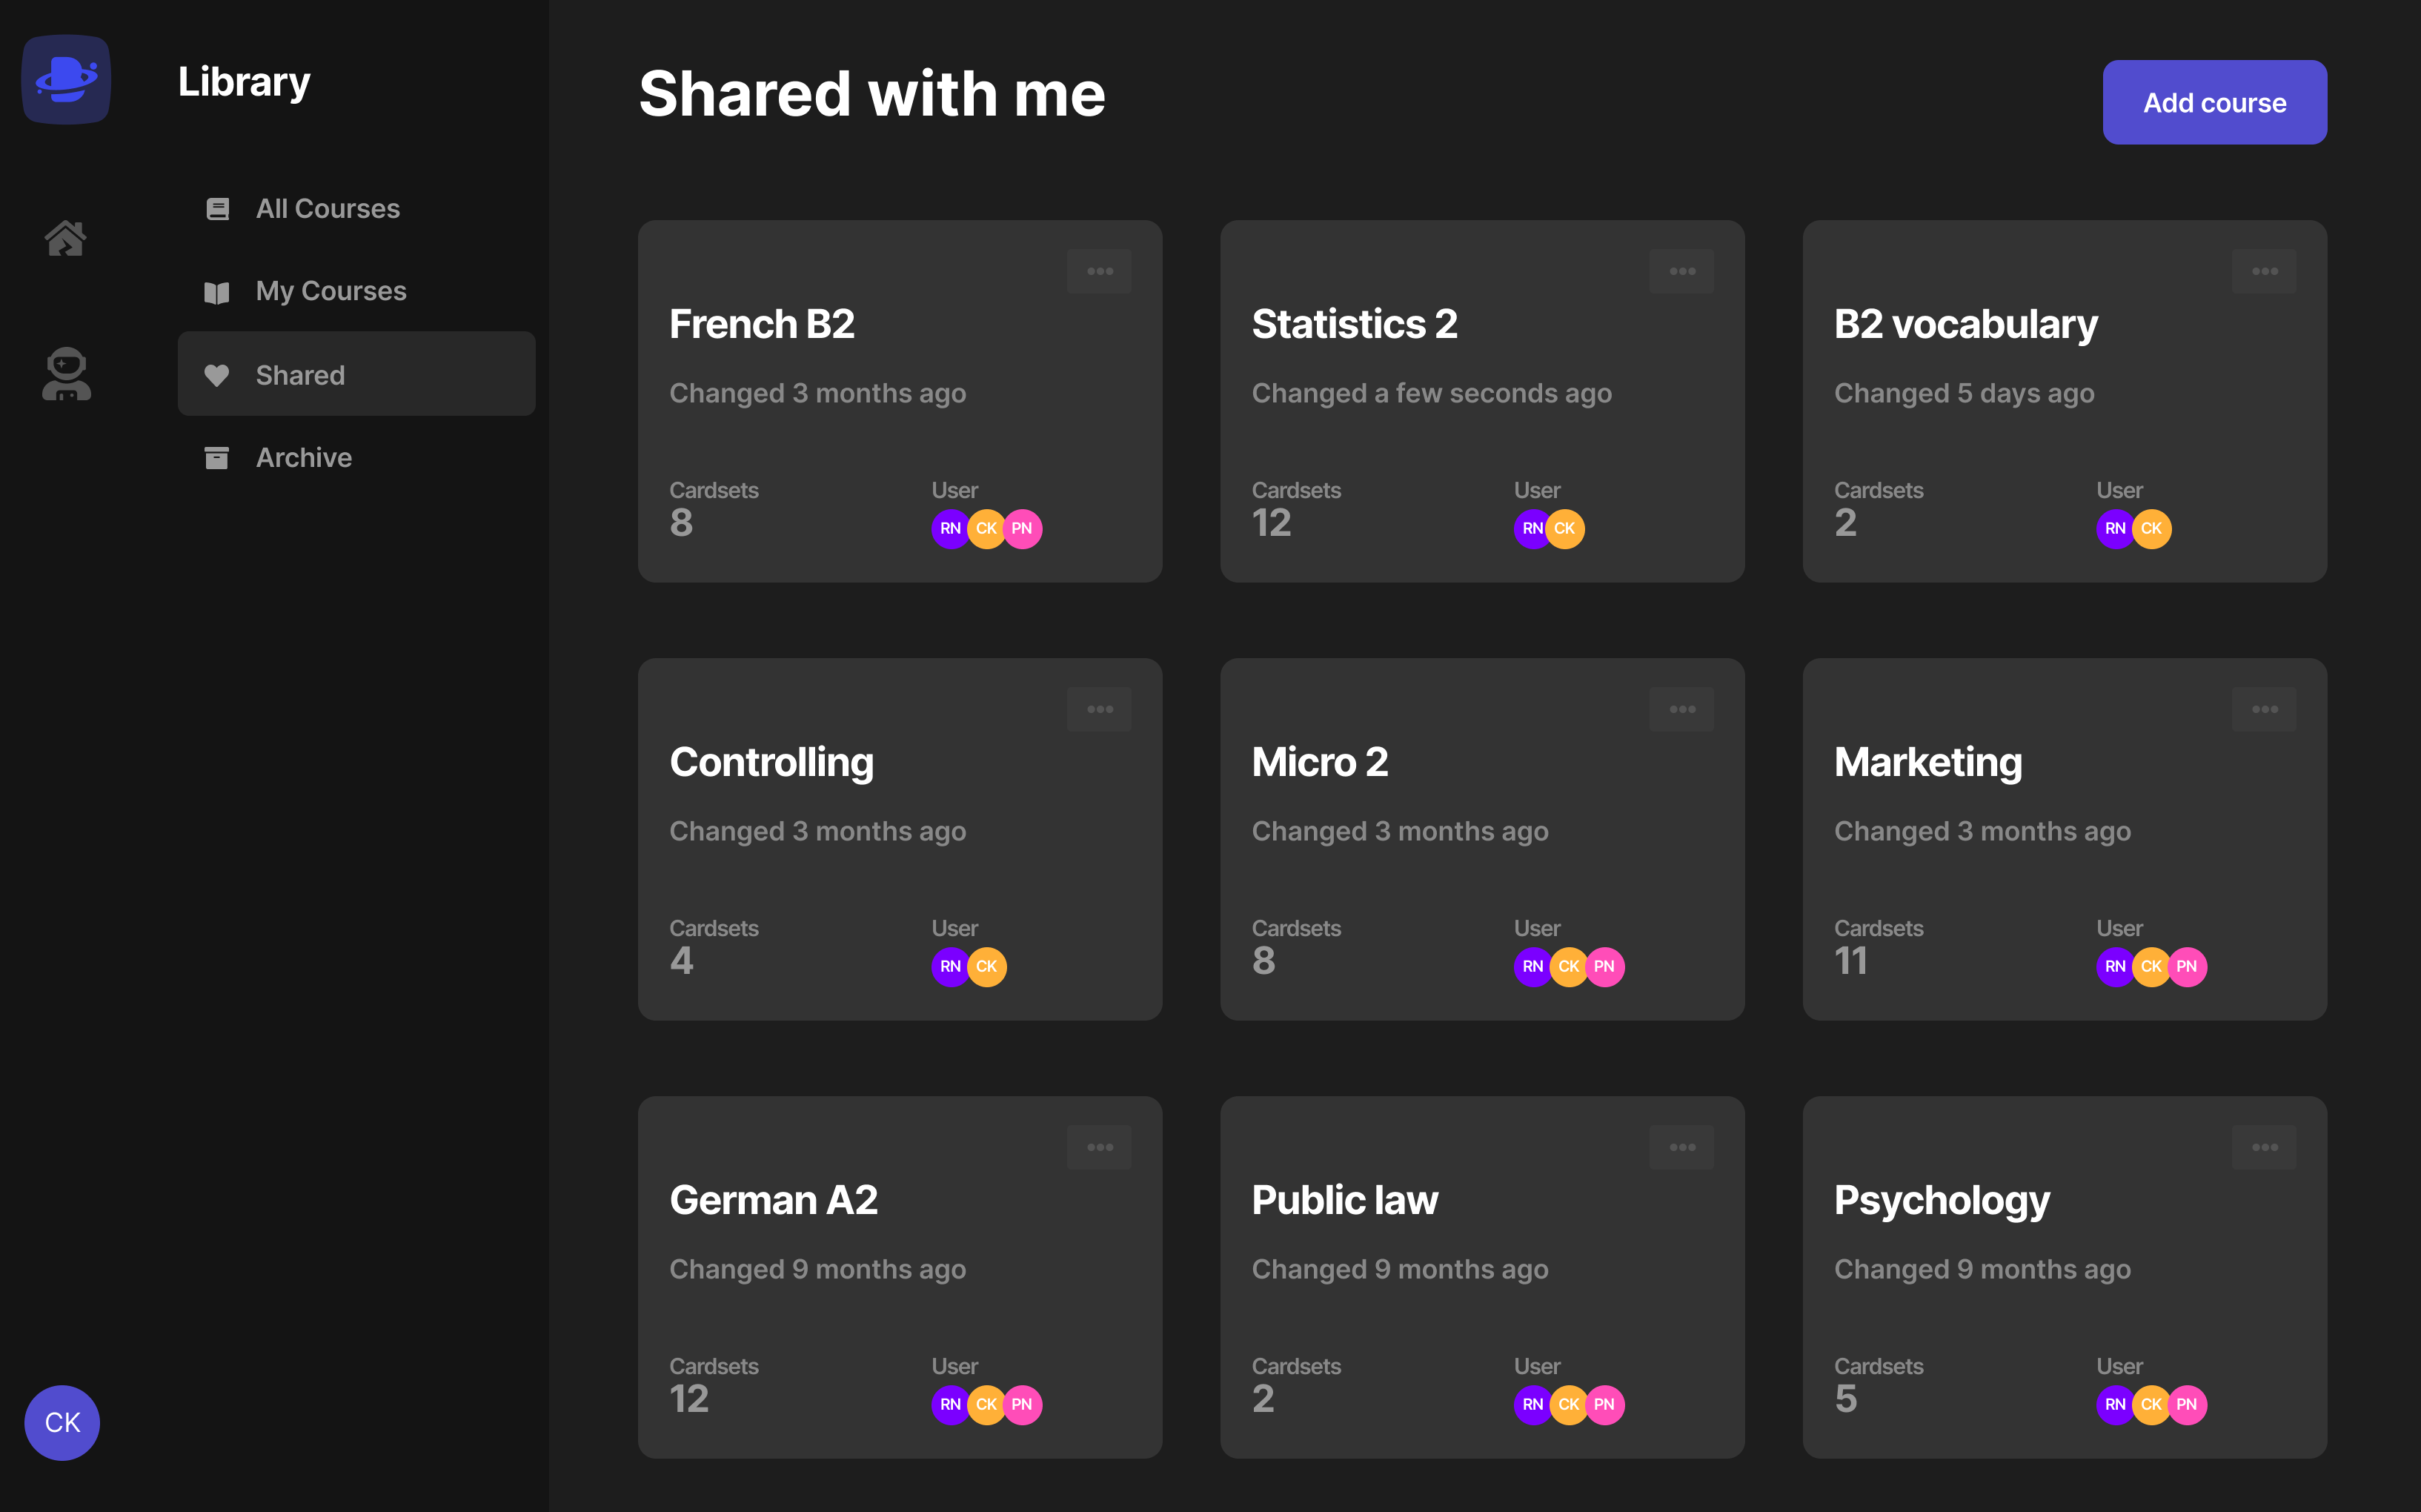The image size is (2421, 1512).
Task: Click the PN avatar on Marketing card
Action: tap(2187, 966)
